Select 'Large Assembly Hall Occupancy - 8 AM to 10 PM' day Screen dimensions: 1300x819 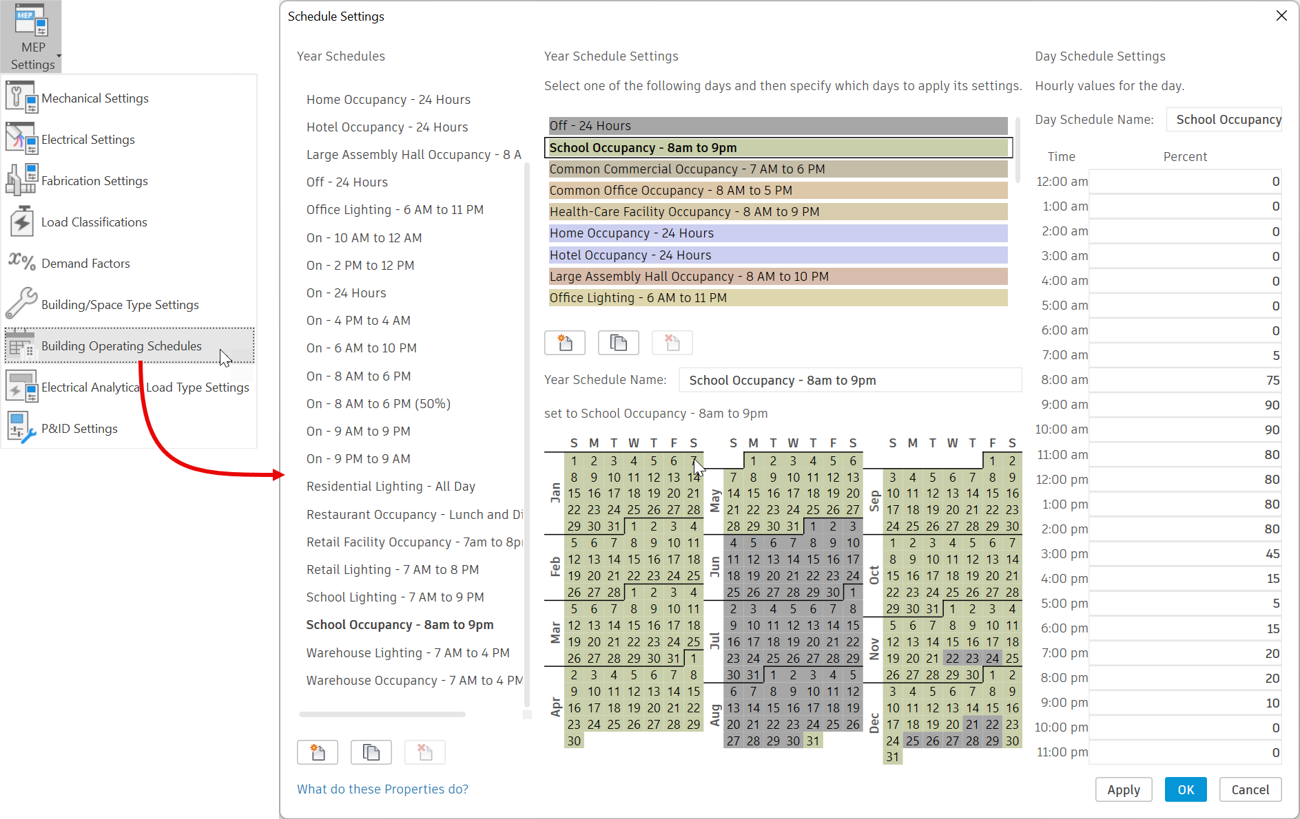(778, 277)
